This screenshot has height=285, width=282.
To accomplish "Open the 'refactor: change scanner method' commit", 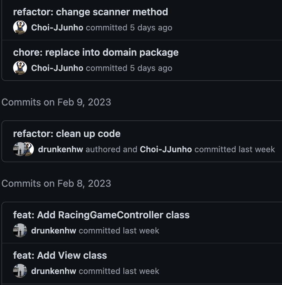I will pos(90,12).
